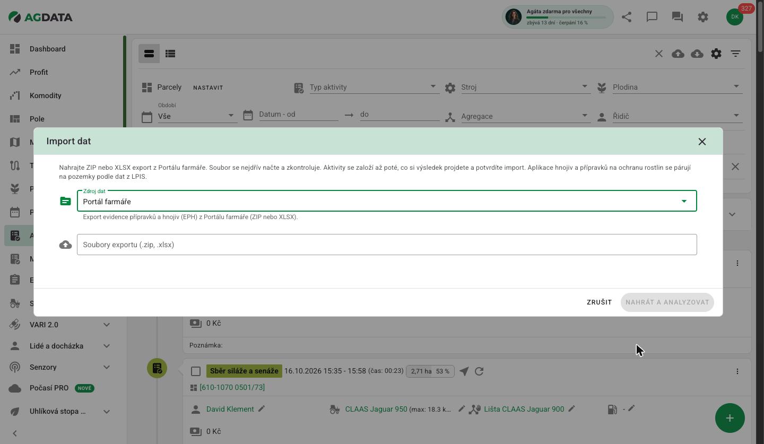Edit Lišta CLAAS Jaguar 900 pencil icon
The width and height of the screenshot is (764, 444).
571,409
